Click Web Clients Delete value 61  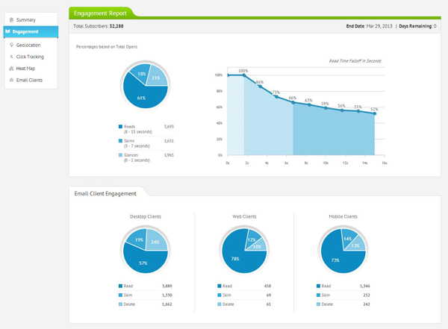269,304
